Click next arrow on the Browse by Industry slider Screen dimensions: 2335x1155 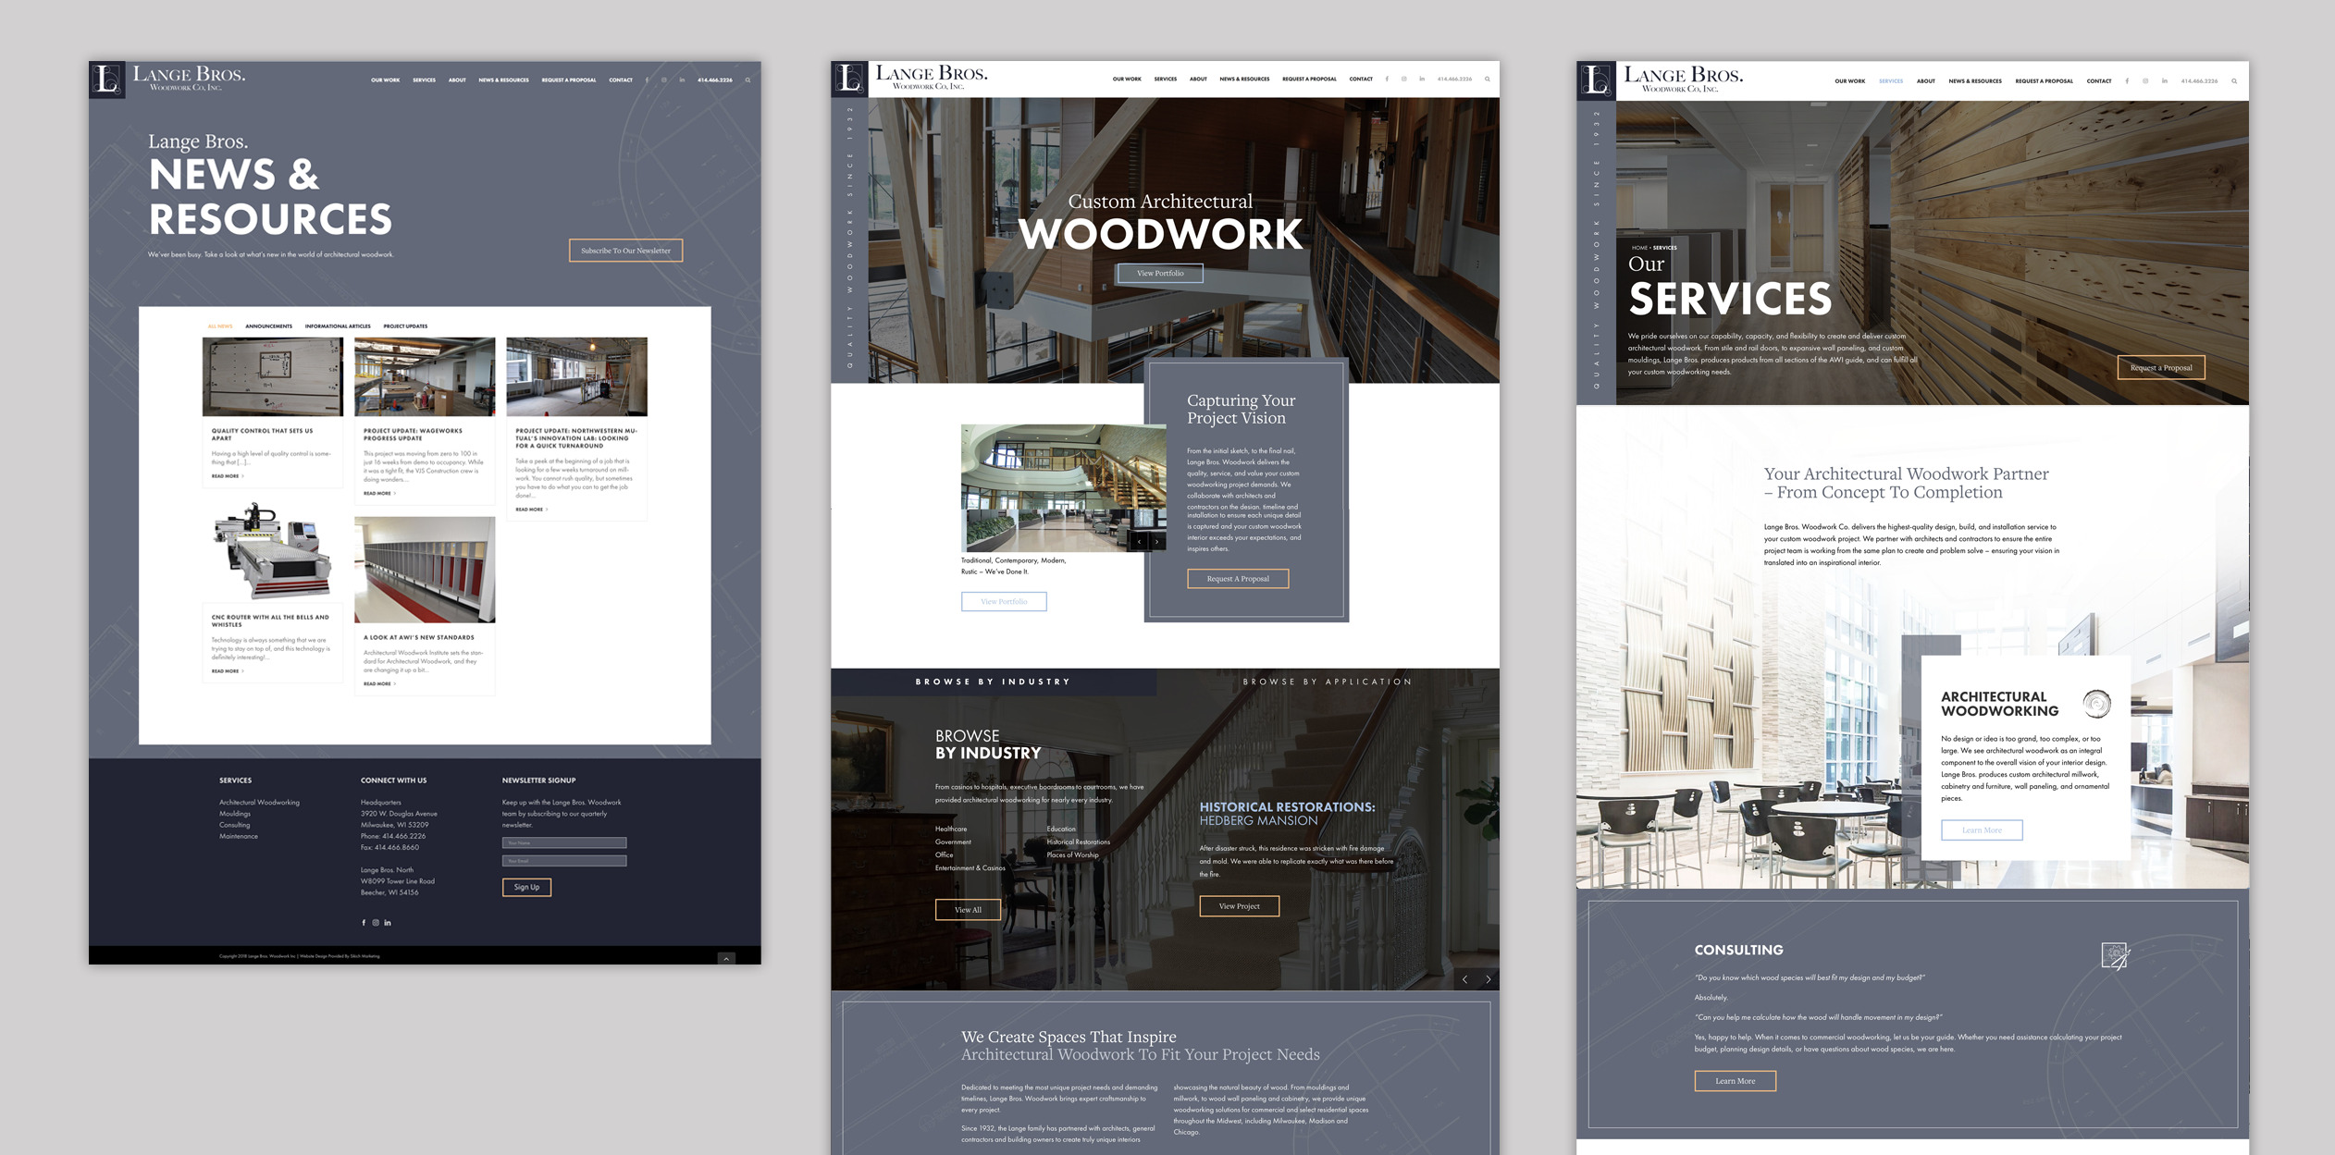[1488, 979]
